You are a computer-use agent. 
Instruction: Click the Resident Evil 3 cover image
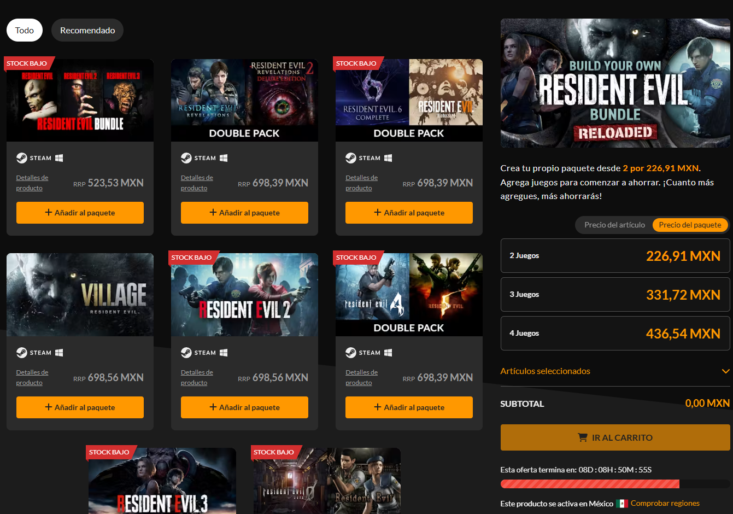(x=162, y=481)
